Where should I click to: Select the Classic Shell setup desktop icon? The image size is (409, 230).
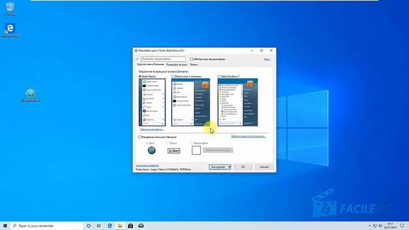click(31, 95)
